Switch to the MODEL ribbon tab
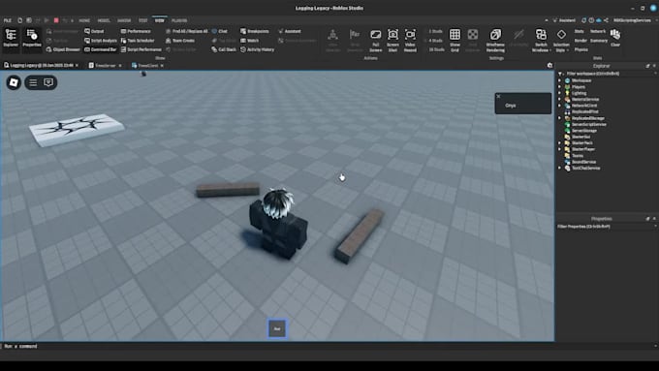Image resolution: width=659 pixels, height=371 pixels. click(104, 20)
